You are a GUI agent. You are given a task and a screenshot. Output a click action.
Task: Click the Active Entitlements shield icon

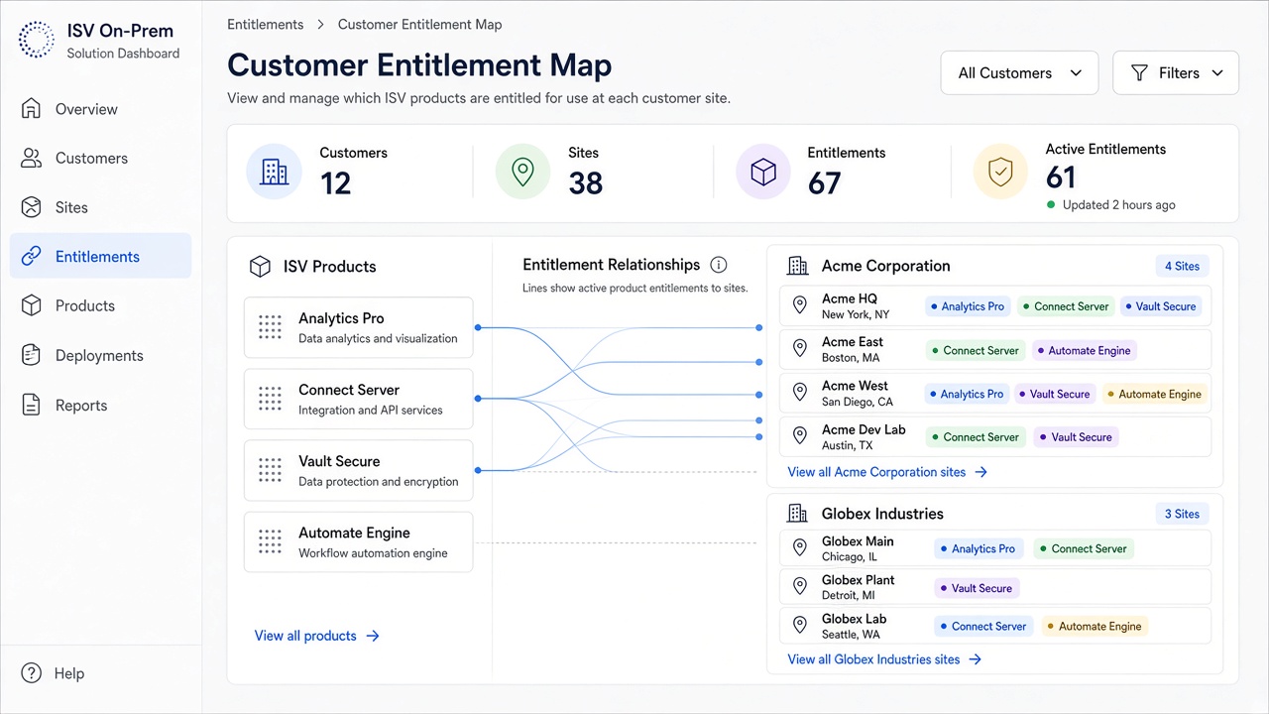[x=1001, y=173]
